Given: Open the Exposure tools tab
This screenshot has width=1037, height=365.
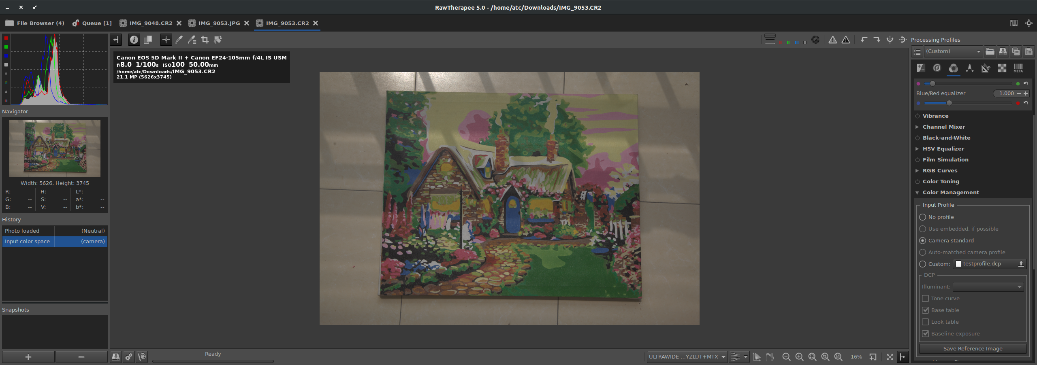Looking at the screenshot, I should click(921, 68).
